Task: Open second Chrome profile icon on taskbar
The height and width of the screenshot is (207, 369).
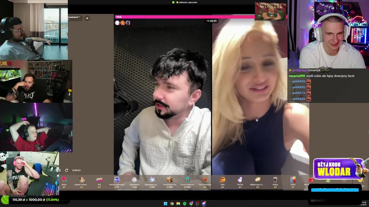Action: [x=191, y=204]
